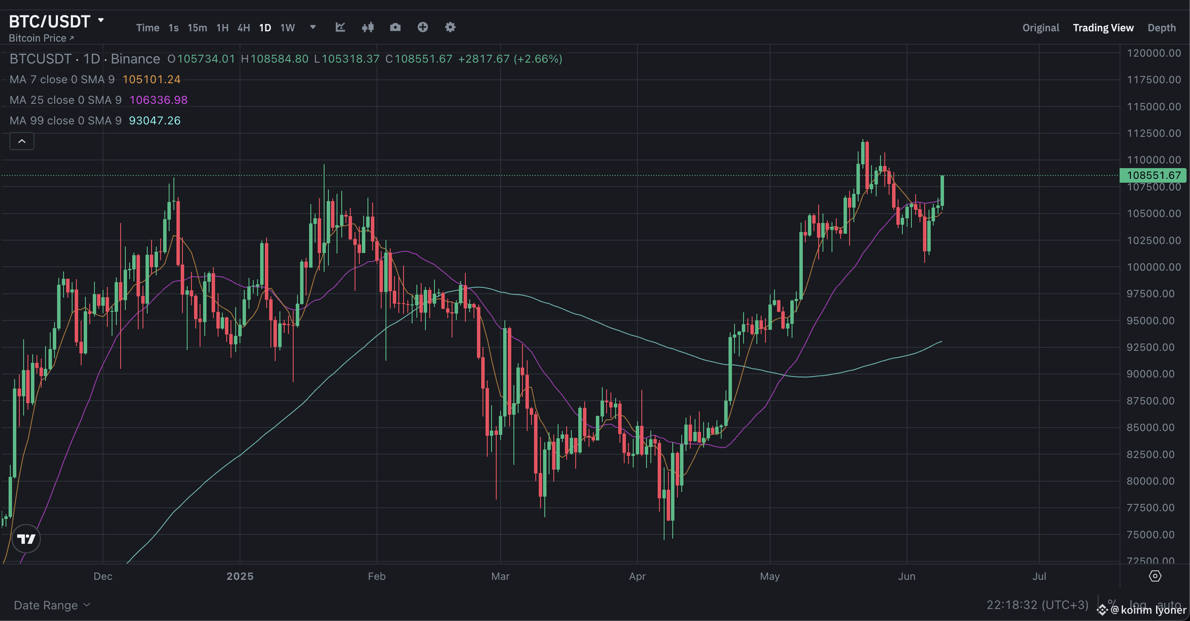Click the indicators candlestick icon in the toolbar
The image size is (1190, 621).
(368, 27)
